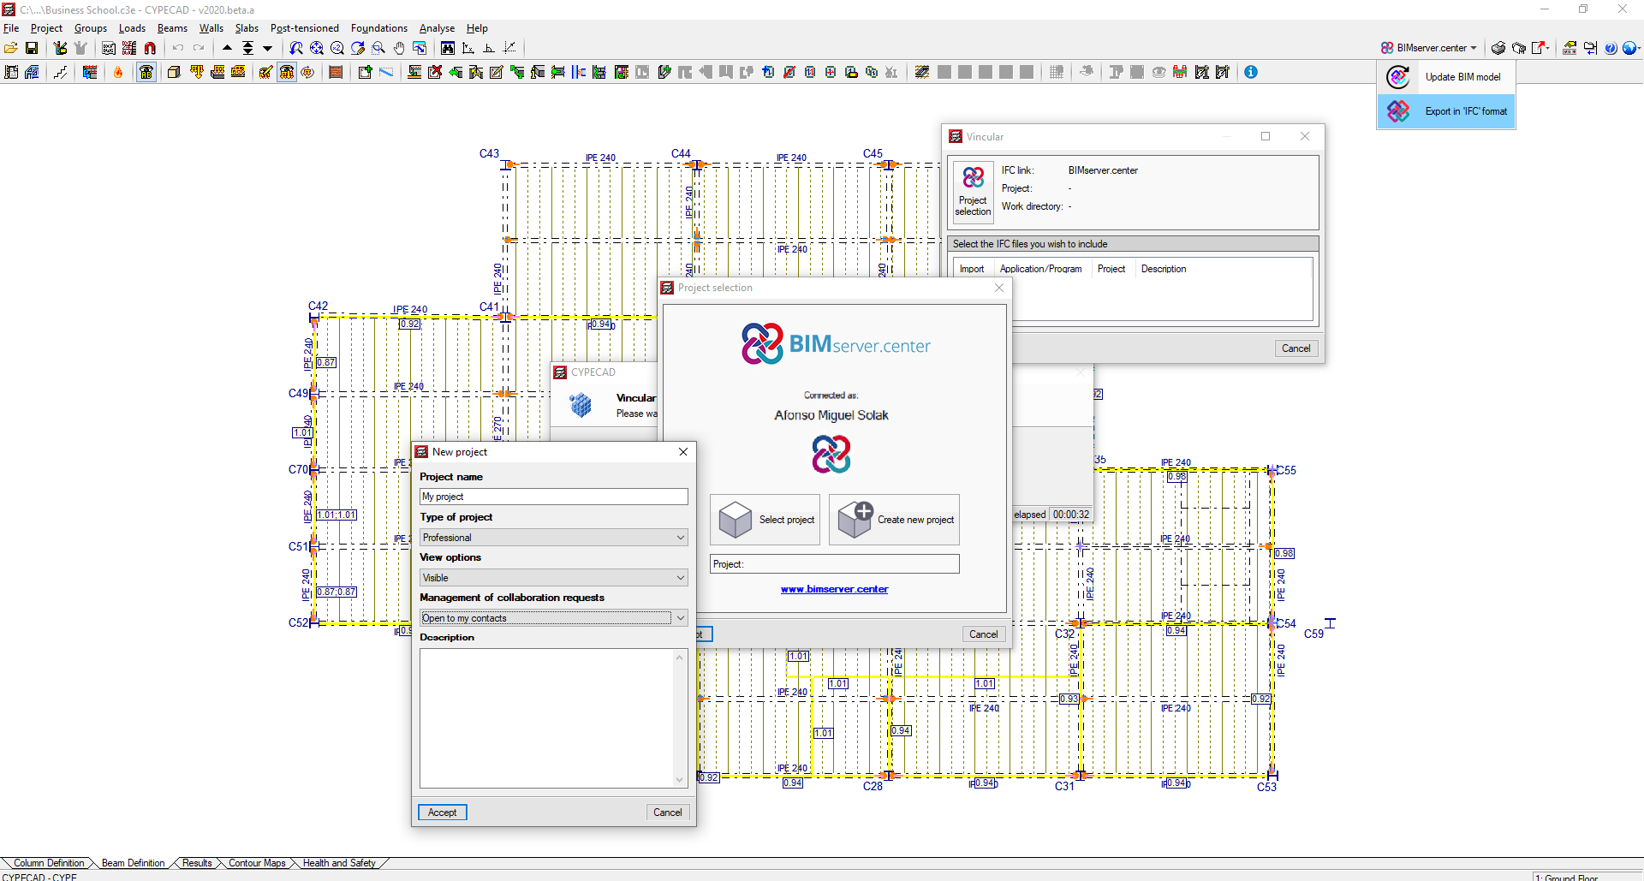Activate the object snap magnet tool
The image size is (1644, 881).
click(x=150, y=48)
